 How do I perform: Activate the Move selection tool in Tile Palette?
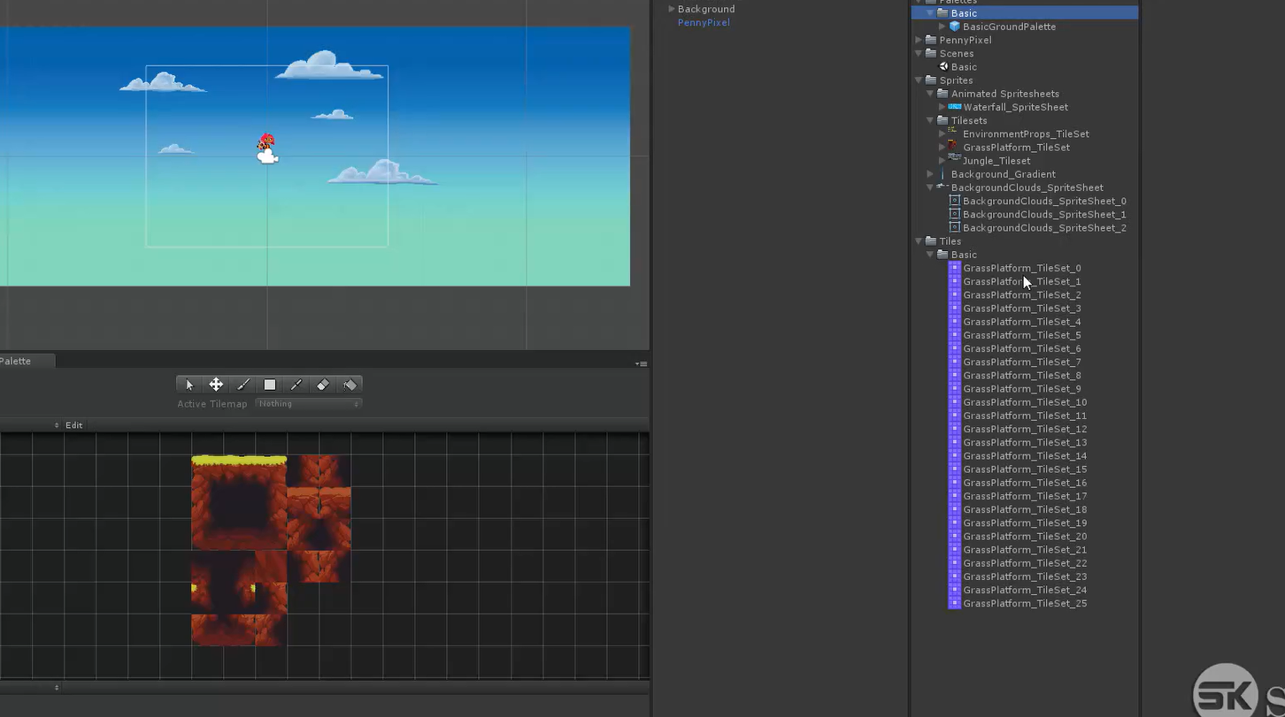(x=216, y=385)
